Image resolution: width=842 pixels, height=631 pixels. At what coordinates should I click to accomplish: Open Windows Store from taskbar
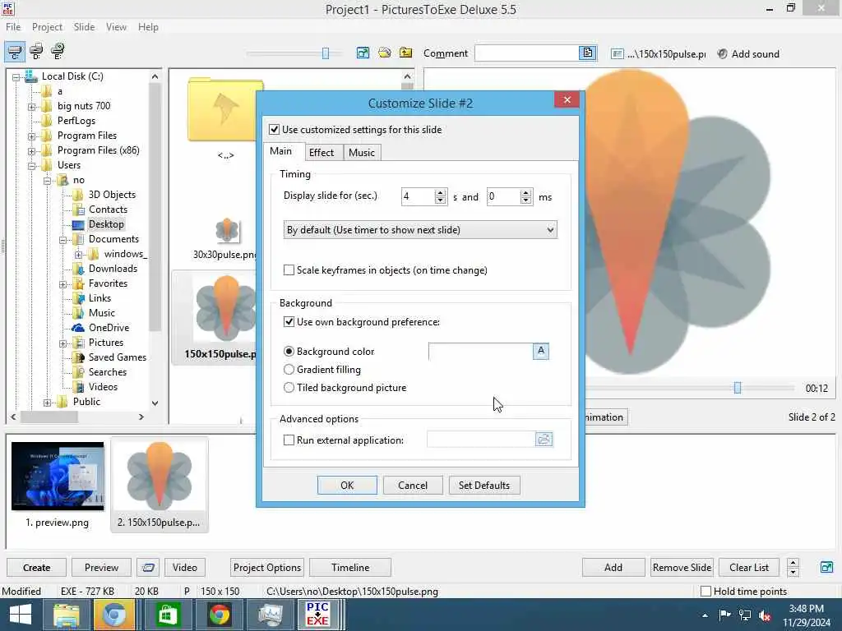pyautogui.click(x=168, y=615)
